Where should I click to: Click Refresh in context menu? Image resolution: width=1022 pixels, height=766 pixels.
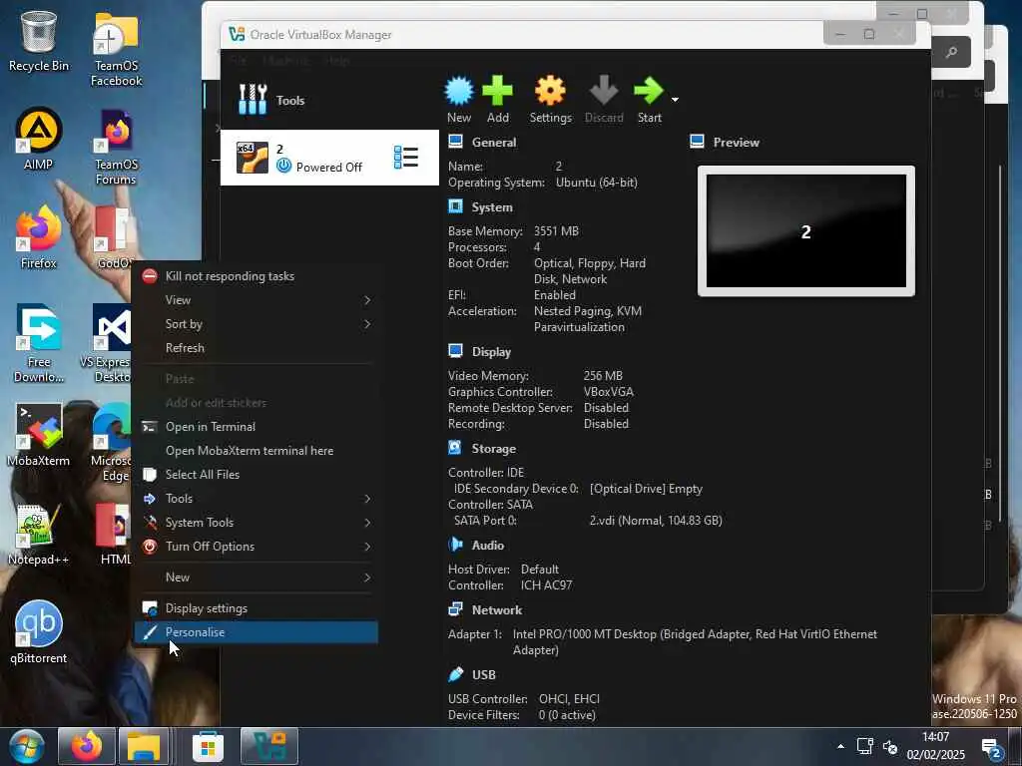tap(256, 348)
